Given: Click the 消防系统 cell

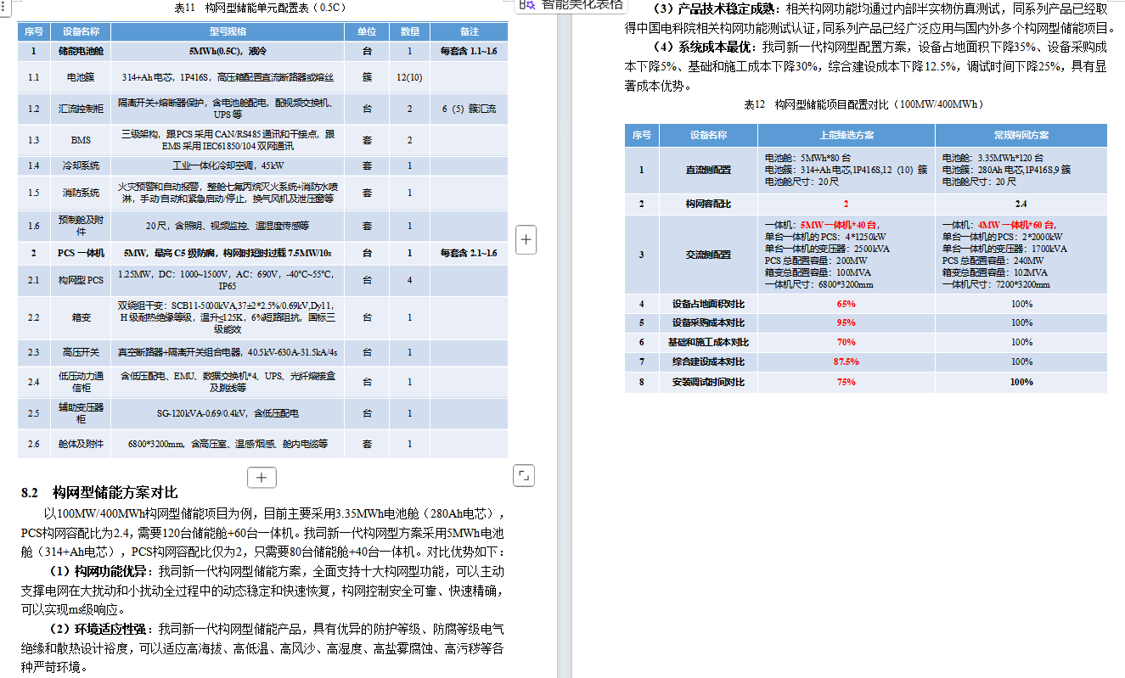Looking at the screenshot, I should [x=81, y=193].
